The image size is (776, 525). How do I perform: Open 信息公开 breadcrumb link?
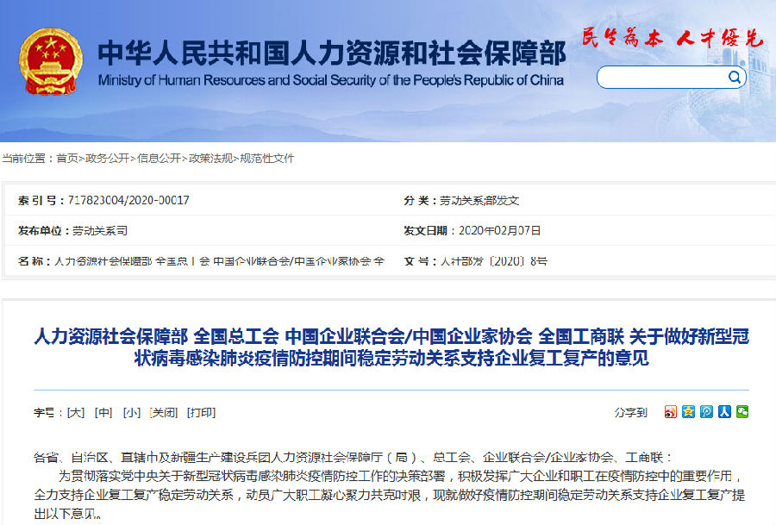point(159,159)
